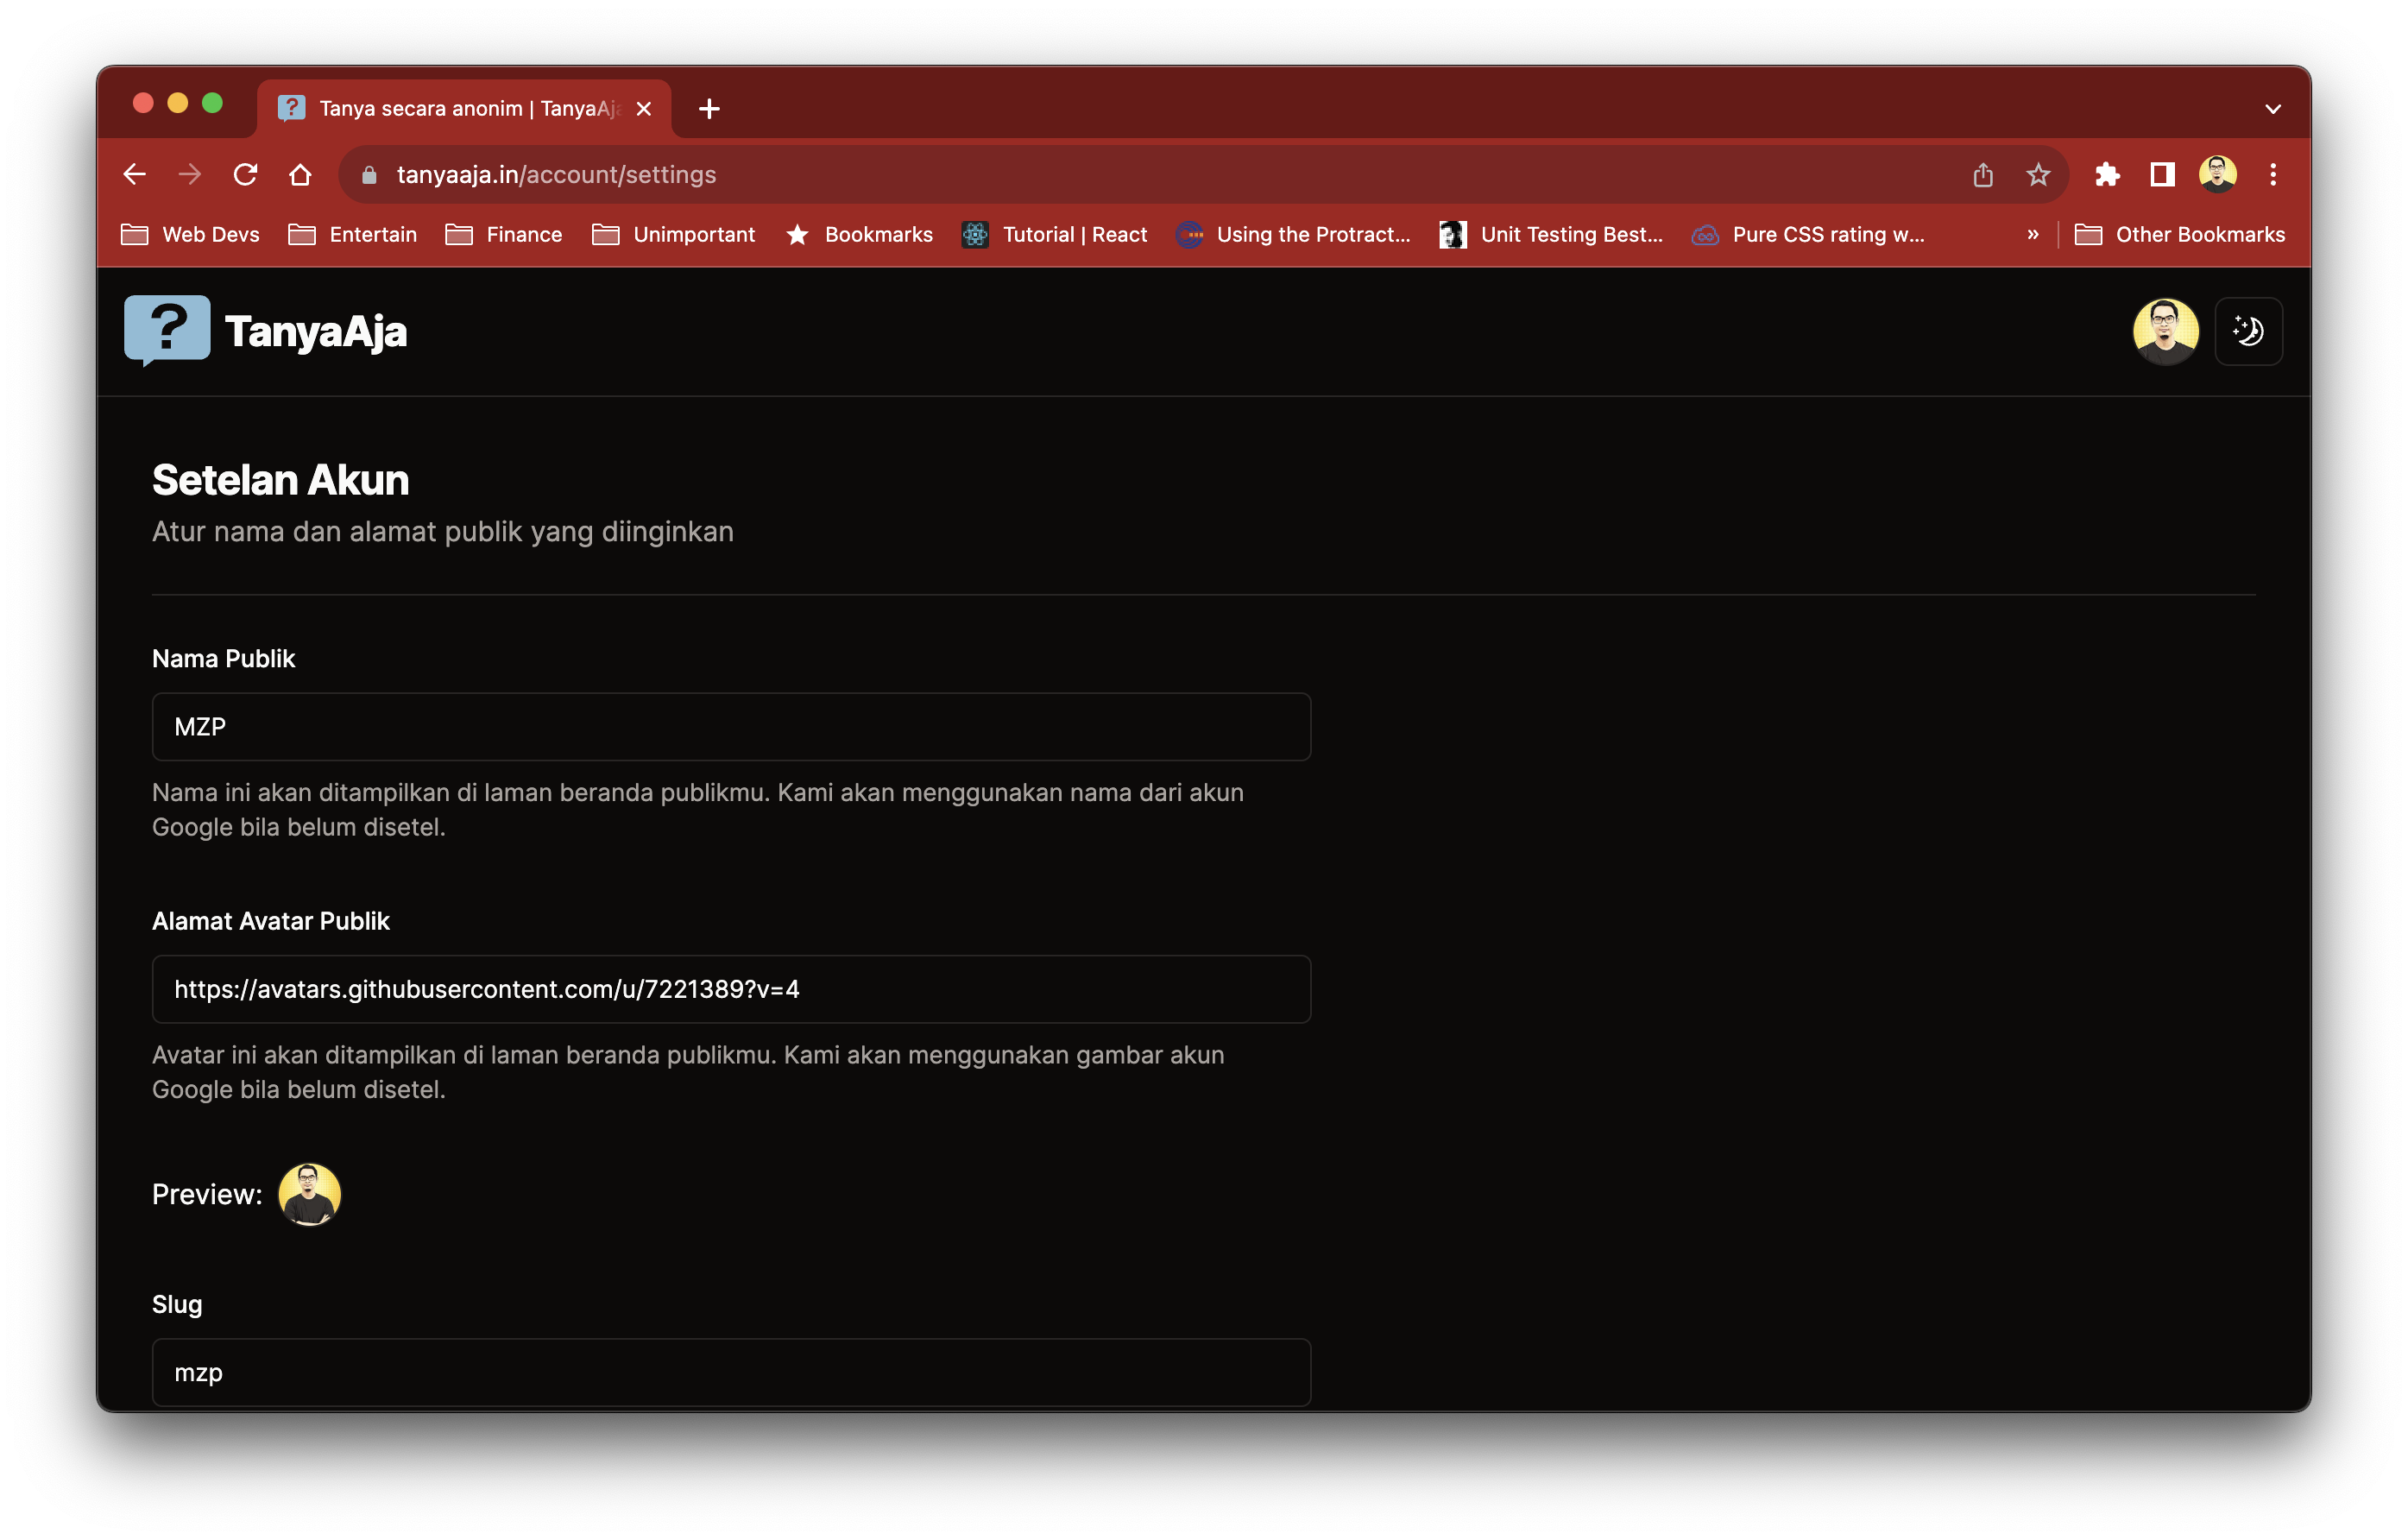
Task: Click the browser home icon
Action: [300, 175]
